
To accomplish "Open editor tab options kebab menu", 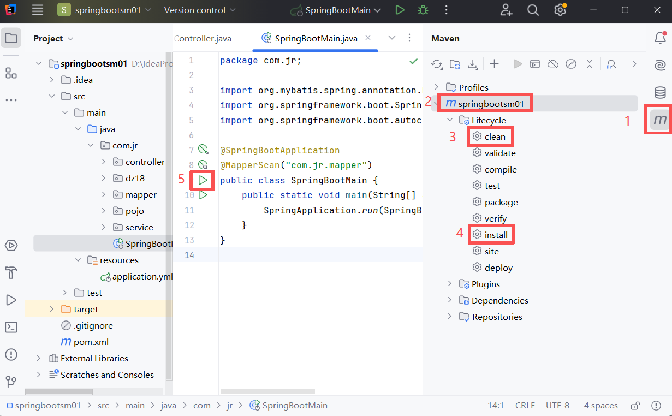I will [x=409, y=38].
